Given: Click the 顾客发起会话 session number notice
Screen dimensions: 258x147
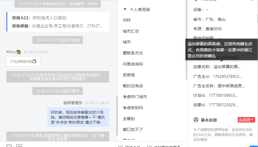Looking at the screenshot, I should point(58,4).
